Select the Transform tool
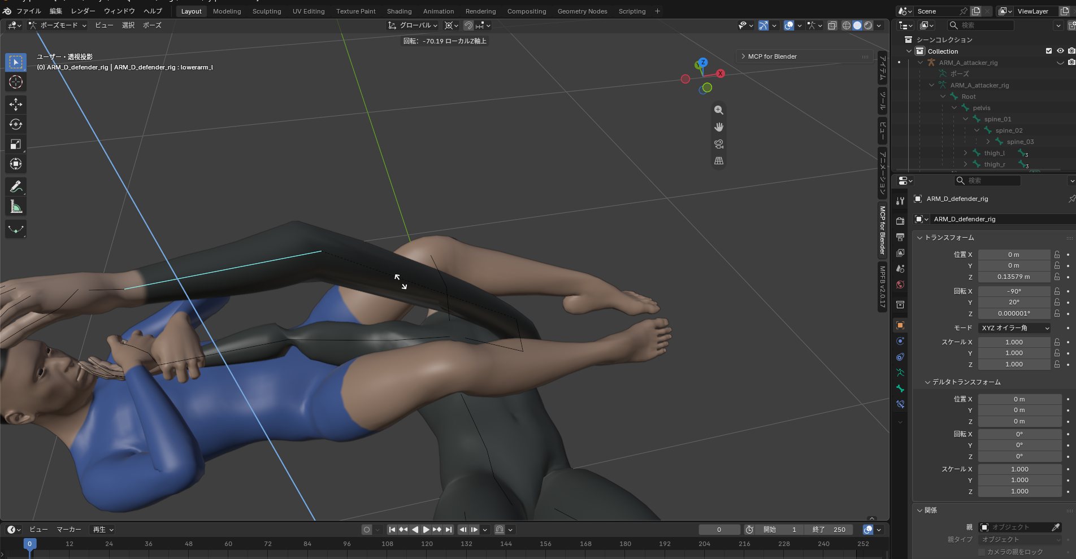 [16, 164]
